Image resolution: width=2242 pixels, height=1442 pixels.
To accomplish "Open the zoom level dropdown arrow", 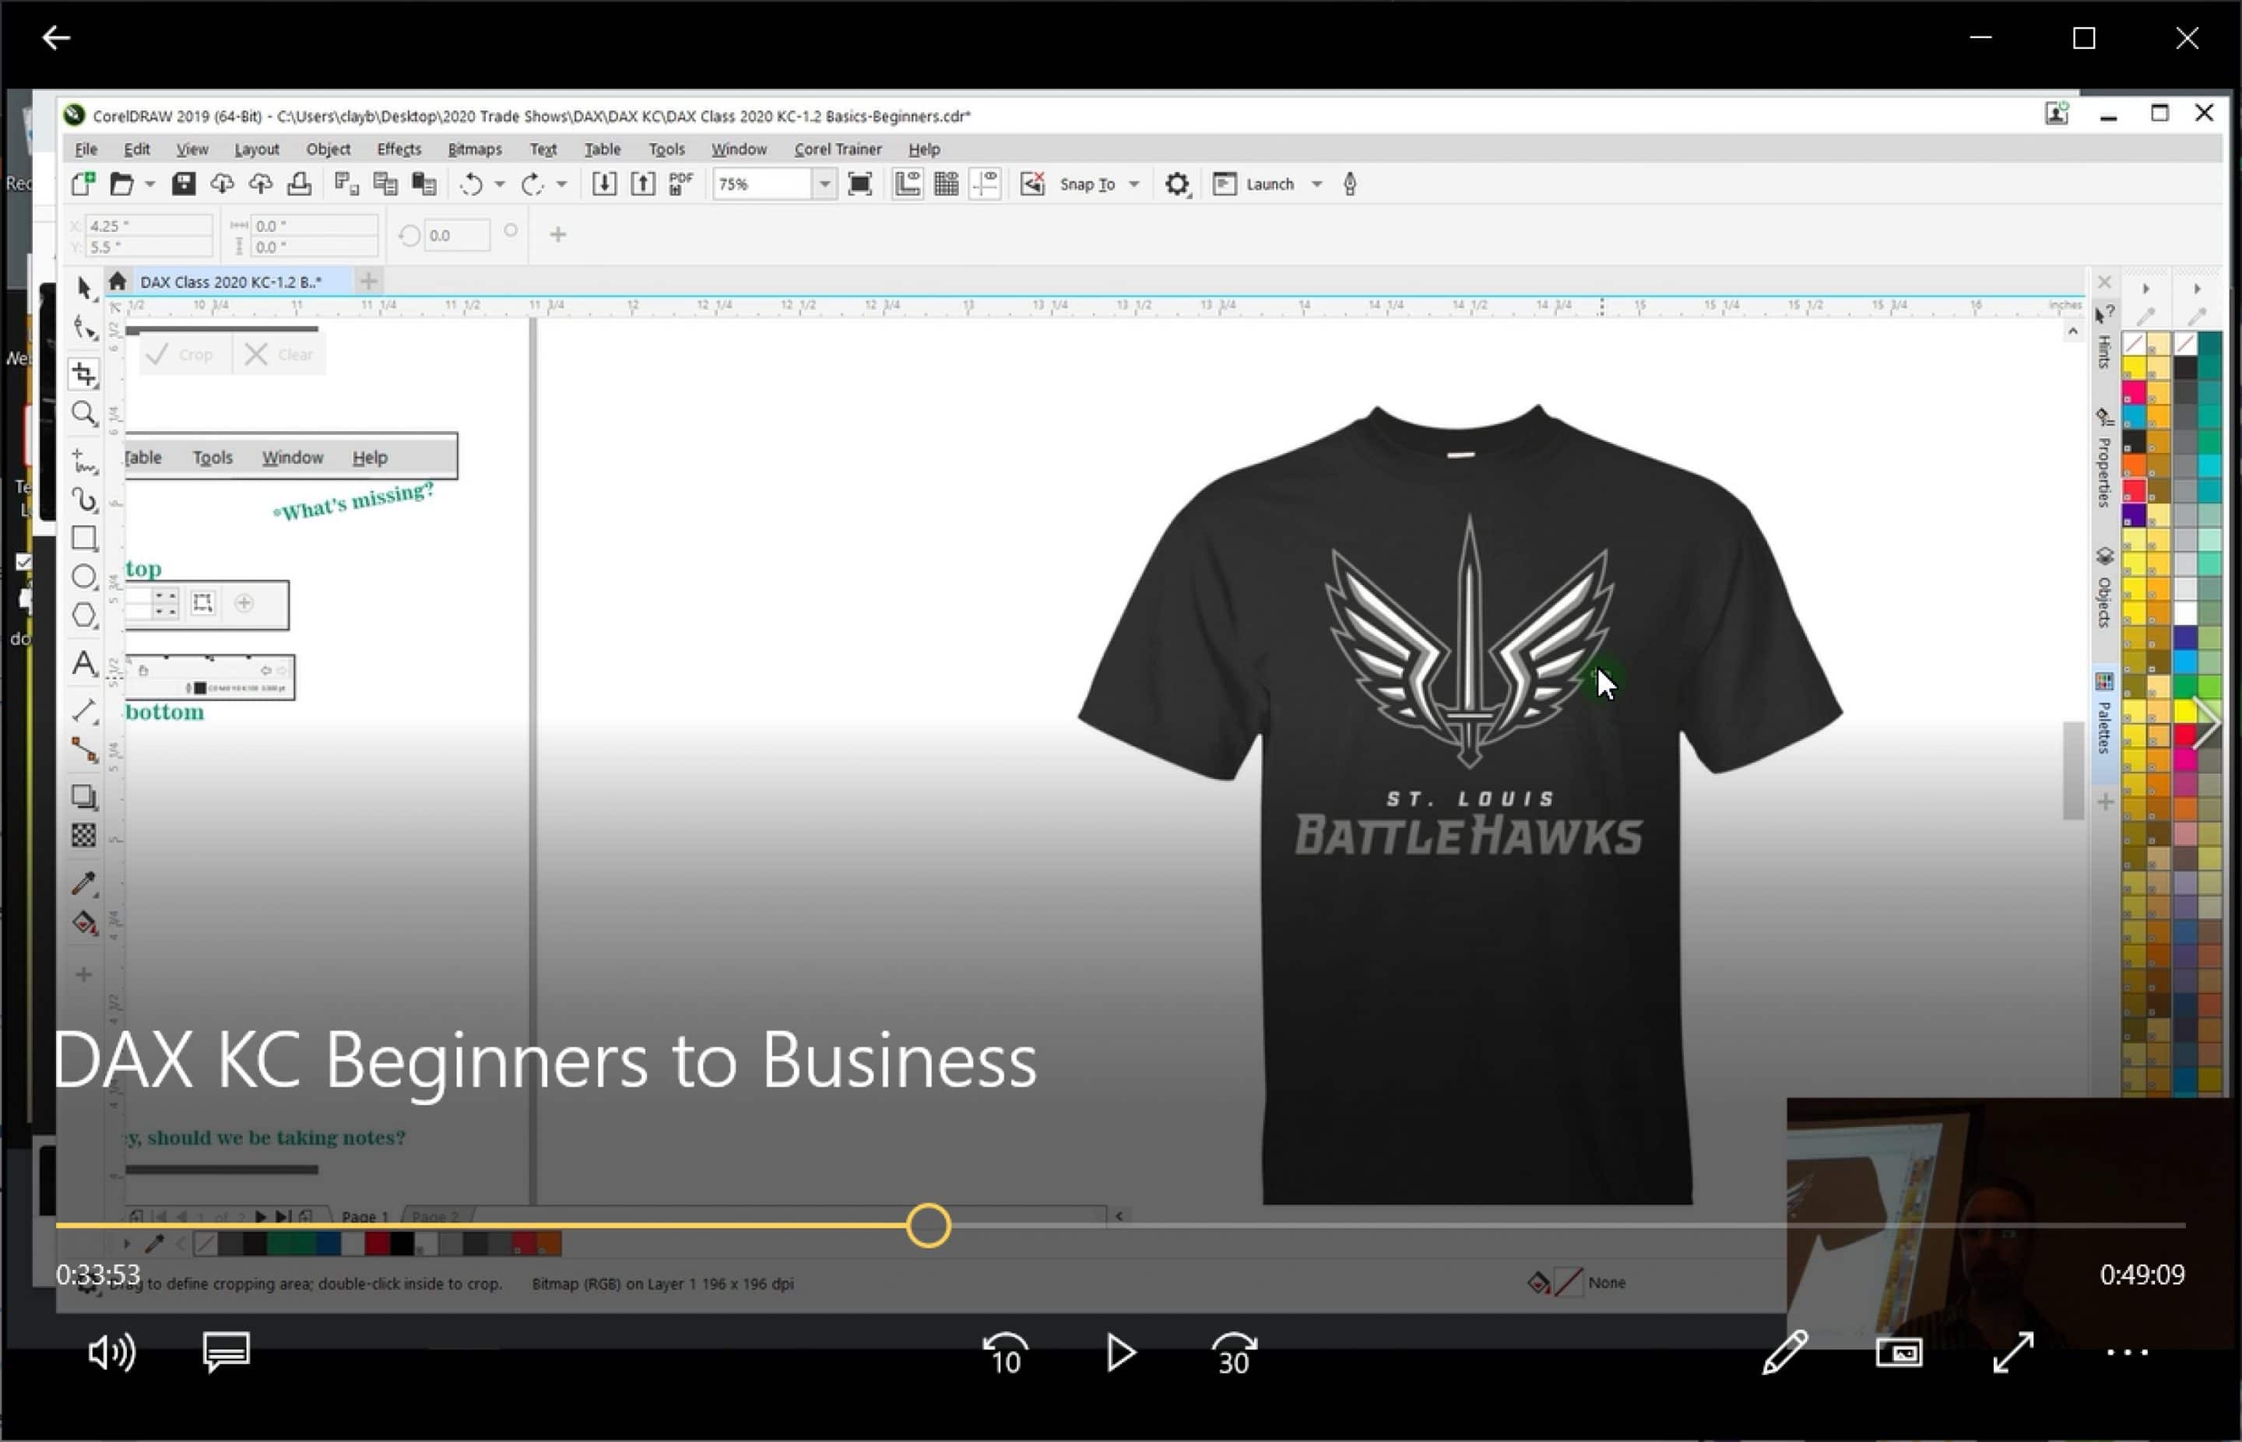I will (x=824, y=184).
